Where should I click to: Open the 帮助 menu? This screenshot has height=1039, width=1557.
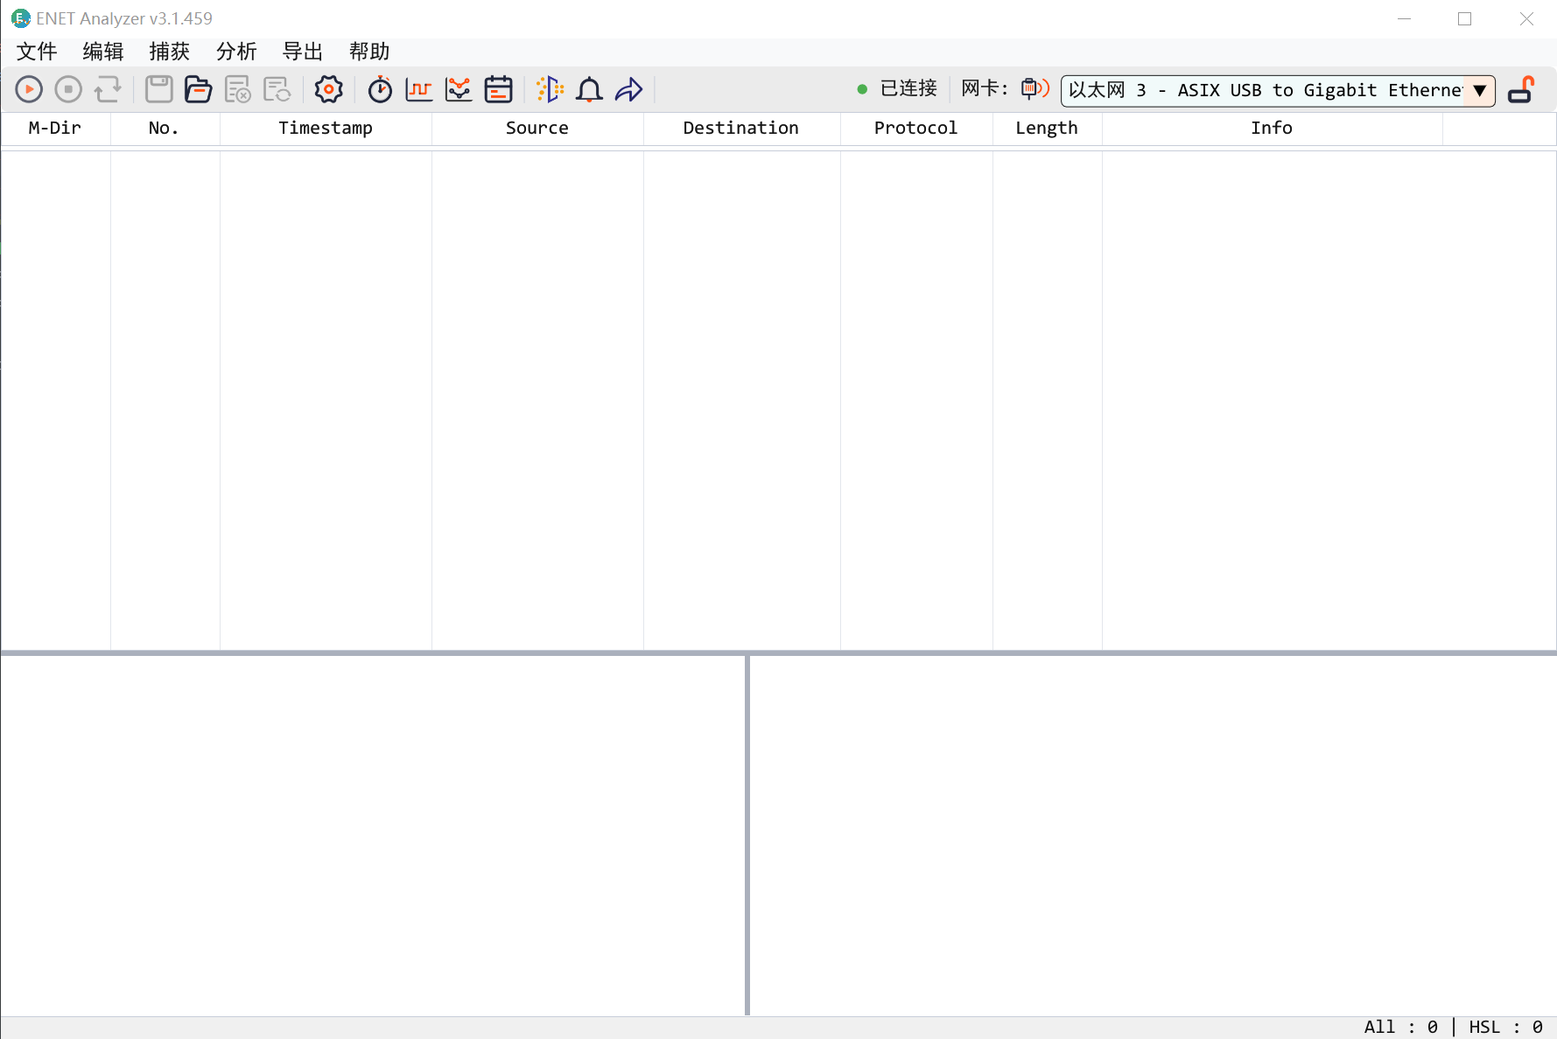coord(369,52)
